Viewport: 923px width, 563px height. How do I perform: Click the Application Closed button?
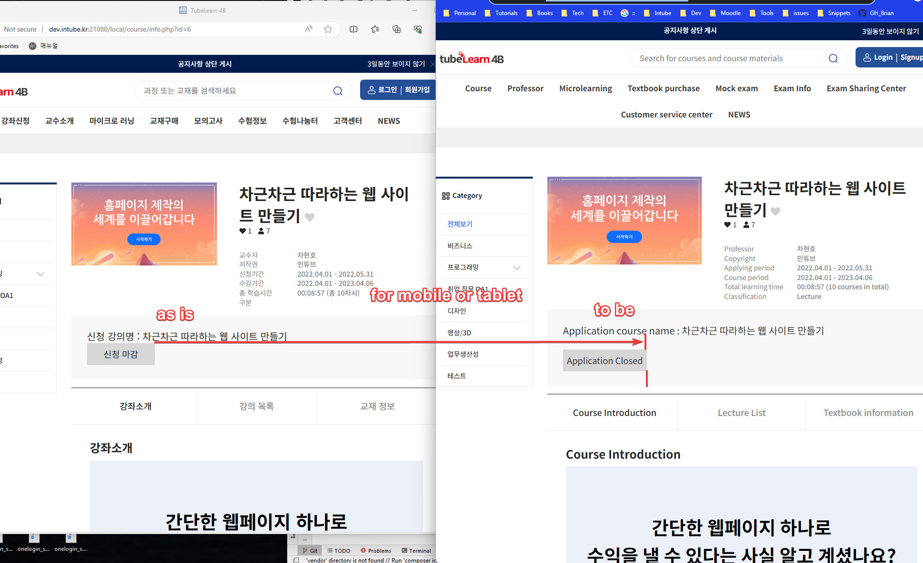(604, 361)
